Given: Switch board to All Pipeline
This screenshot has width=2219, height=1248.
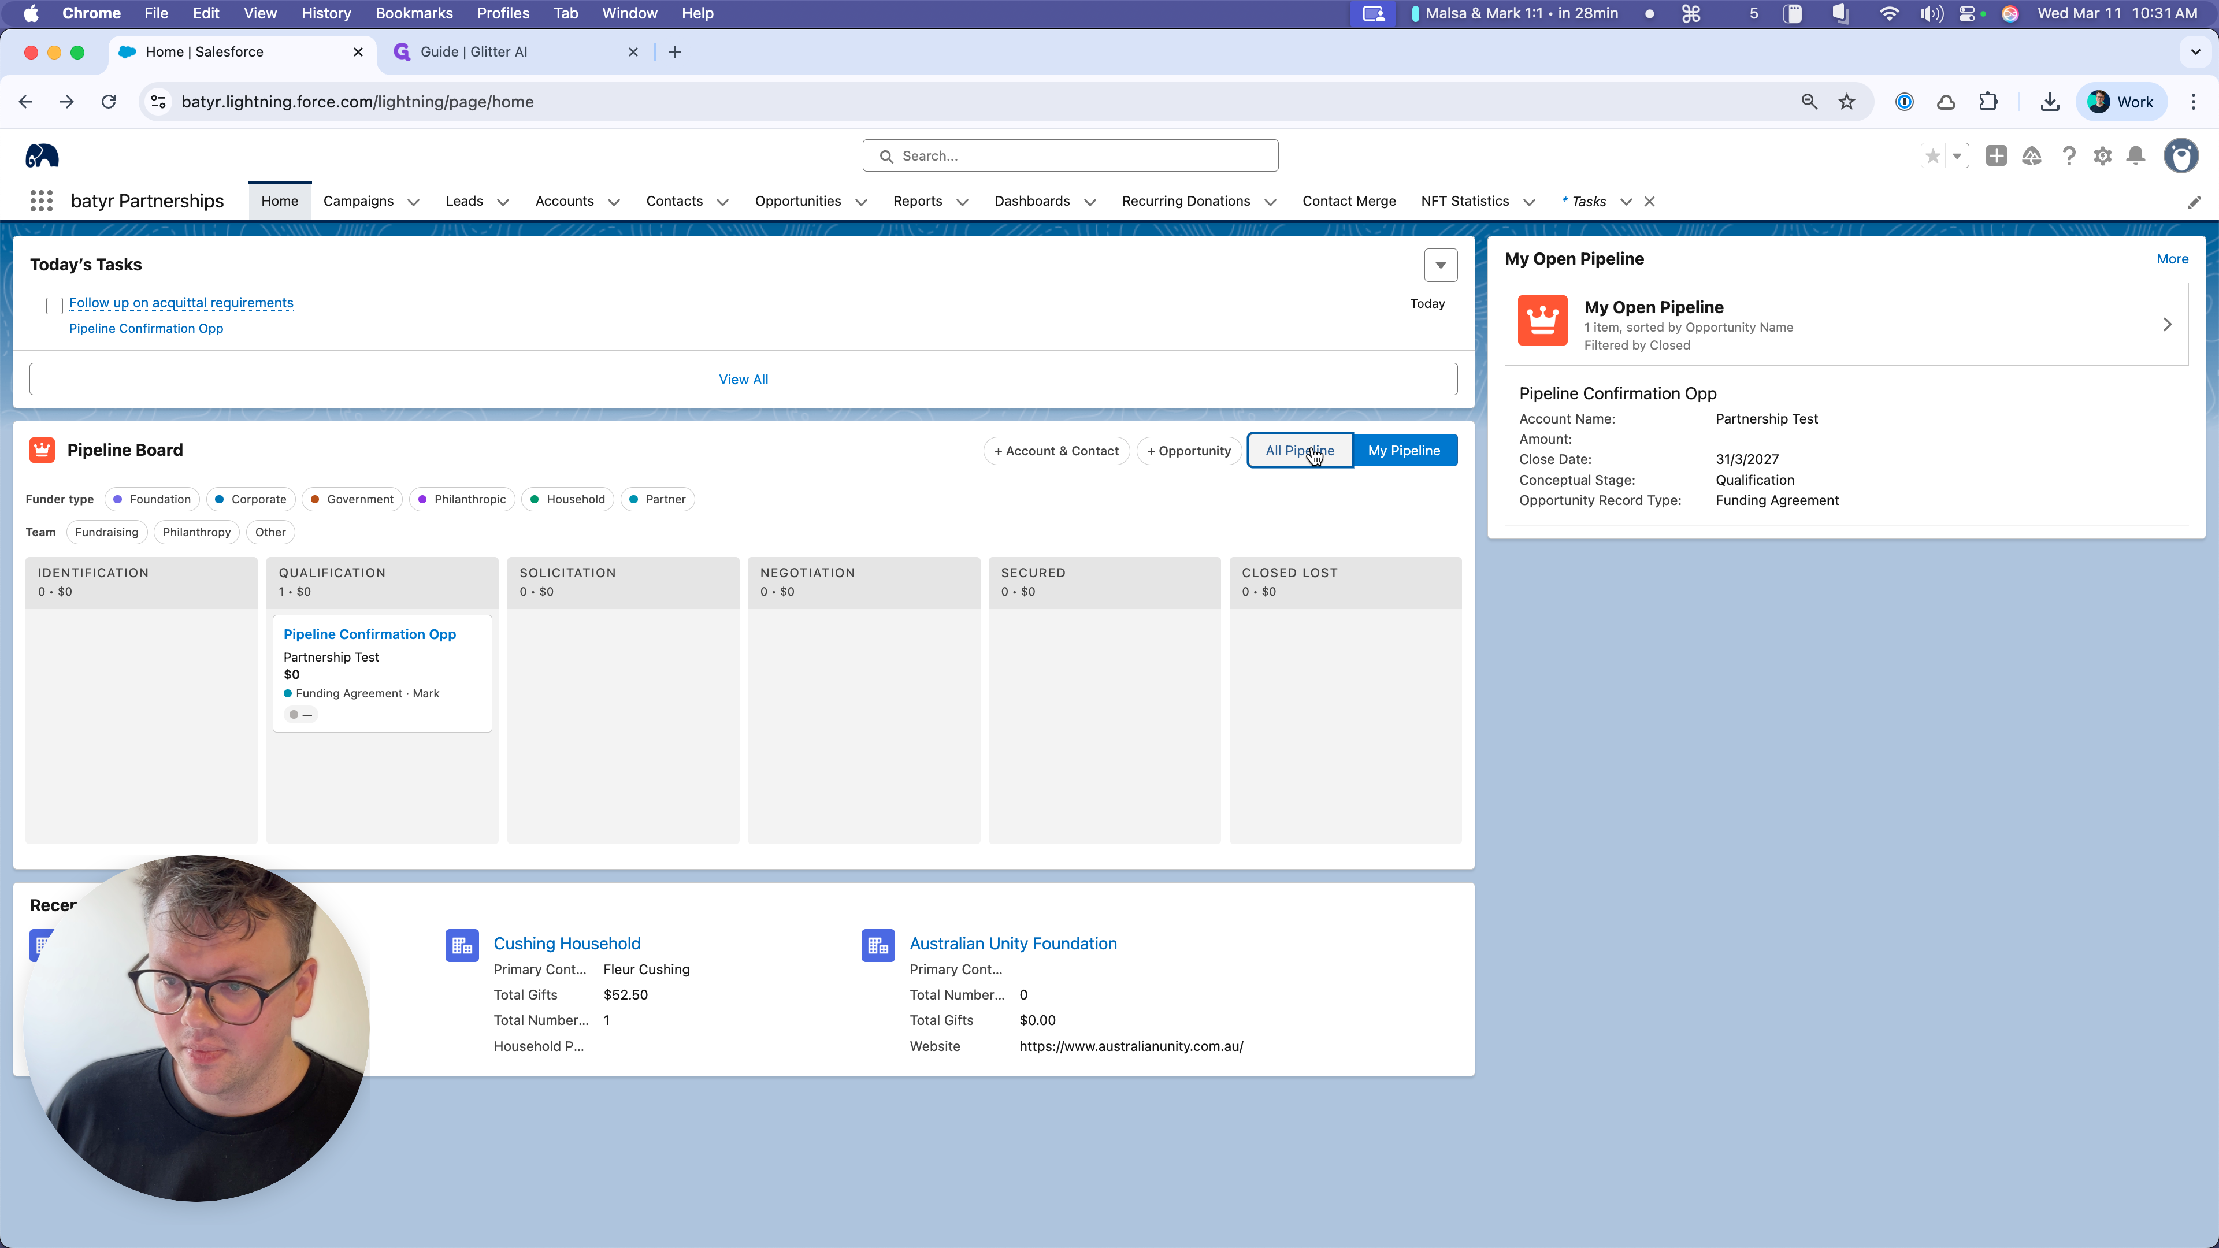Looking at the screenshot, I should [1300, 451].
